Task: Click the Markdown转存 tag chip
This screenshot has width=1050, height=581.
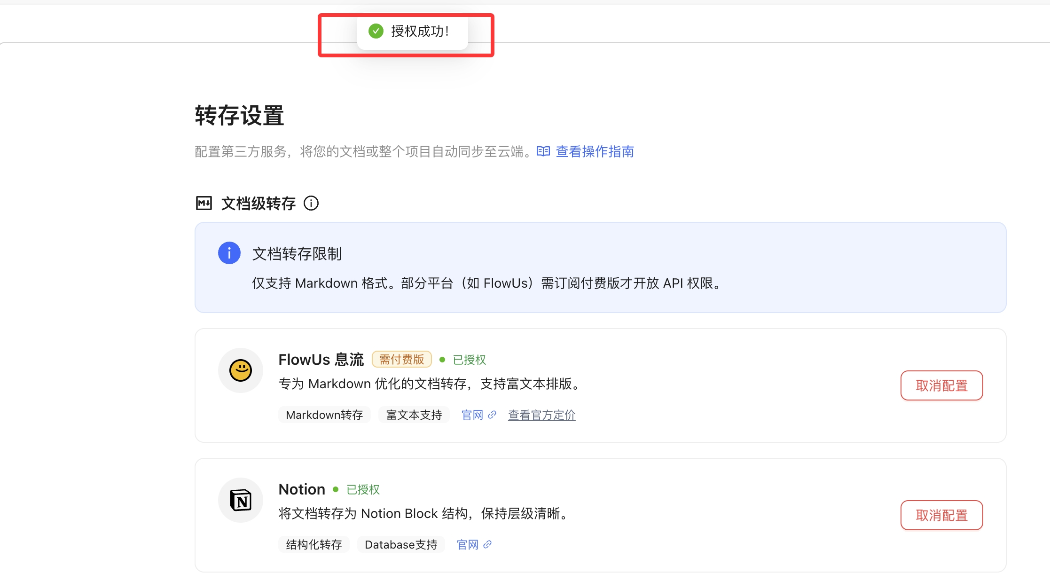Action: (324, 415)
